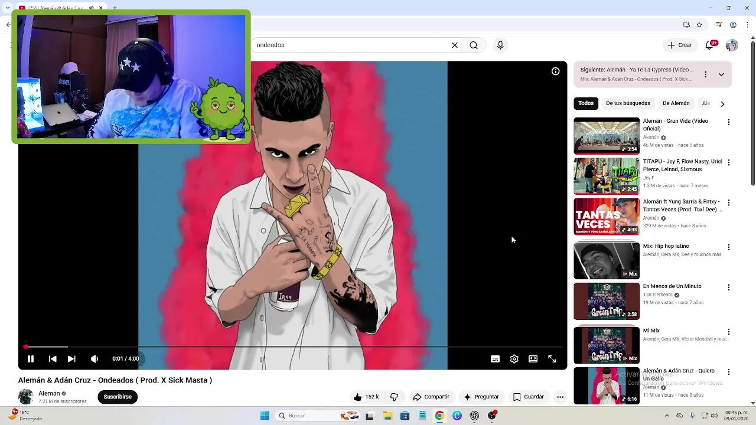The image size is (756, 425).
Task: Open Quiero Un Gallo video thumbnail
Action: (x=607, y=385)
